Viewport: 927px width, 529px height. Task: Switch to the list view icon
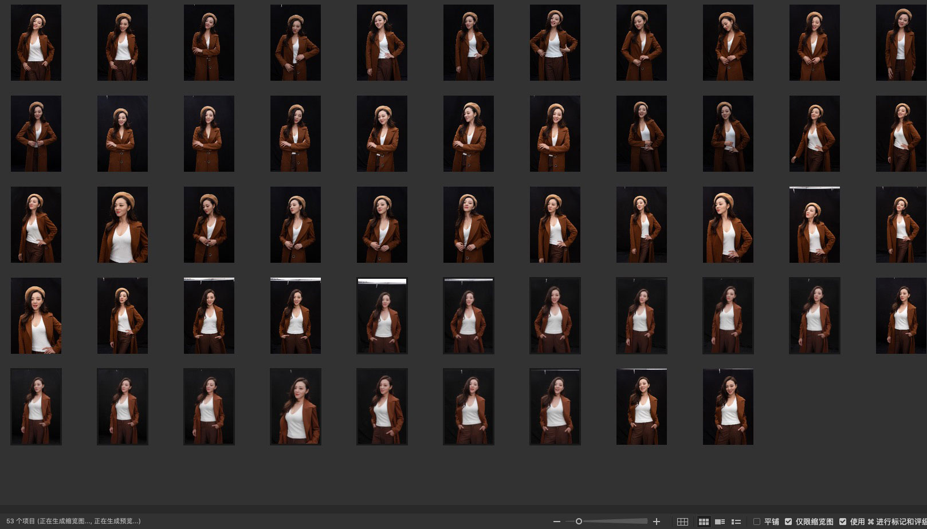click(736, 522)
